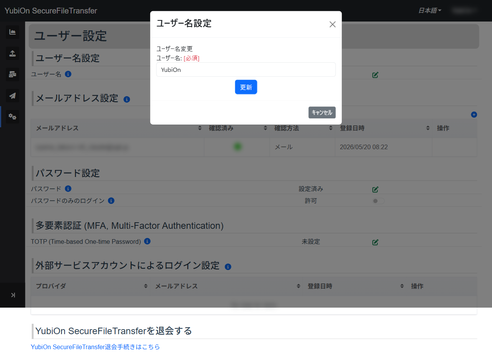Click the info icon beside メールアドレス設定
Screen dimensions: 492x358
pyautogui.click(x=127, y=99)
